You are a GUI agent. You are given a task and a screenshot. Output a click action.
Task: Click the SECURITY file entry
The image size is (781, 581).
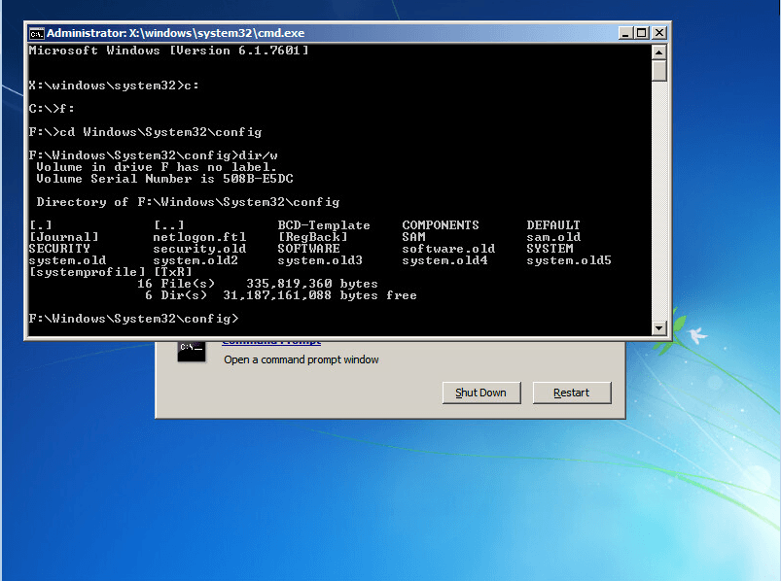coord(59,248)
